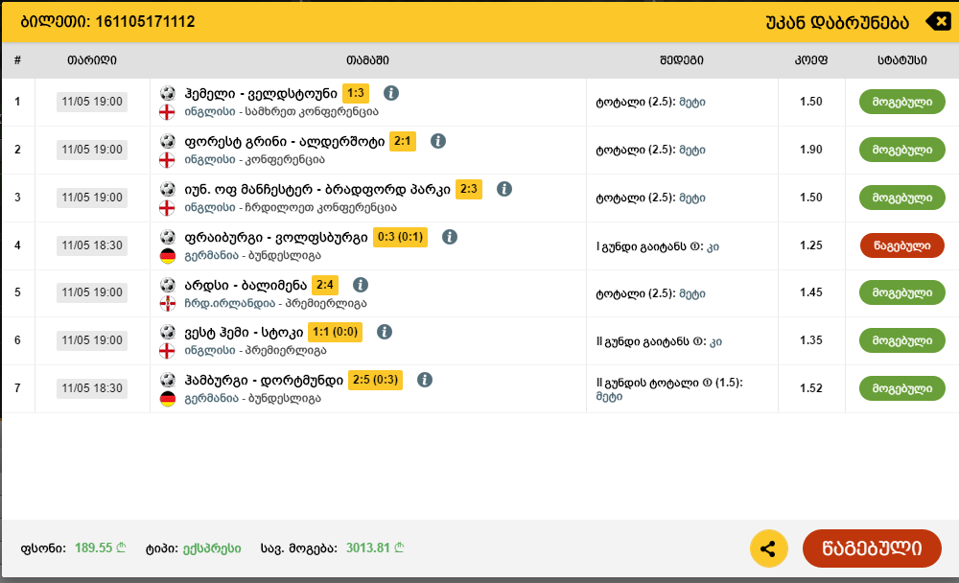Click date 11/05 18:30 in row 7
959x583 pixels.
tap(92, 388)
